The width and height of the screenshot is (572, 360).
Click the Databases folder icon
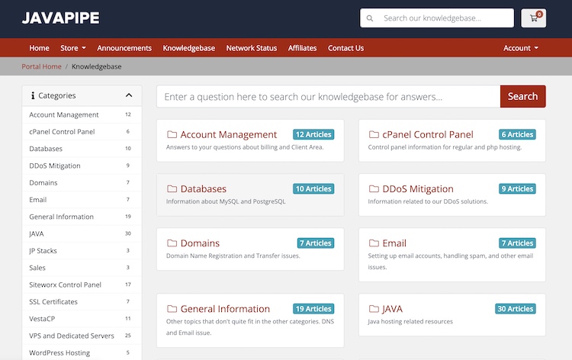(x=172, y=189)
